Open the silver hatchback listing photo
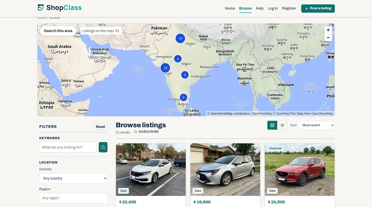372x207 pixels. (225, 169)
